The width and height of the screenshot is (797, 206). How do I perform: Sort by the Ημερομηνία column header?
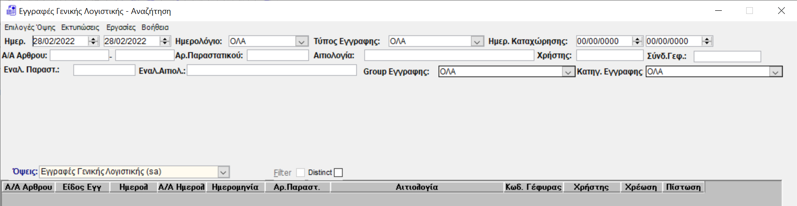(x=235, y=188)
